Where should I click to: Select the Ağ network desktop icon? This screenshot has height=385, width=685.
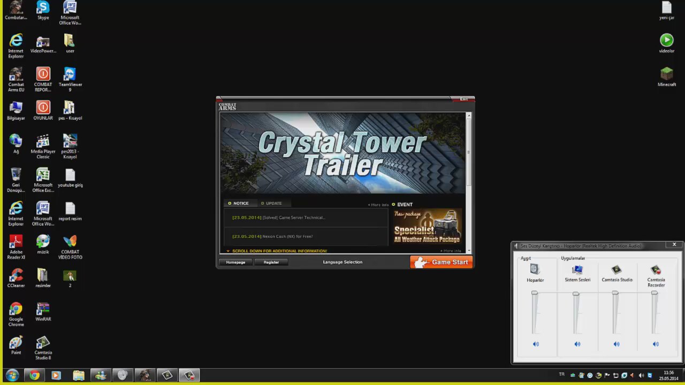pyautogui.click(x=16, y=144)
